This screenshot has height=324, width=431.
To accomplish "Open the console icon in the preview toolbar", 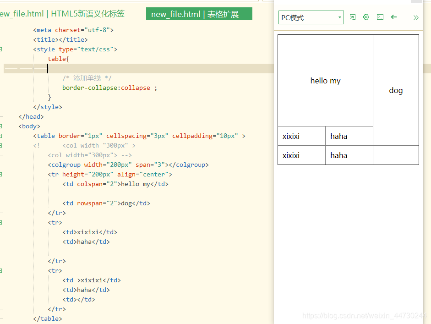I will tap(380, 17).
